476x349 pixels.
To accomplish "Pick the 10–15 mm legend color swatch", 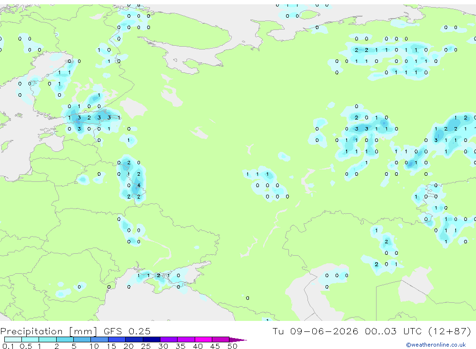I will 99,339.
